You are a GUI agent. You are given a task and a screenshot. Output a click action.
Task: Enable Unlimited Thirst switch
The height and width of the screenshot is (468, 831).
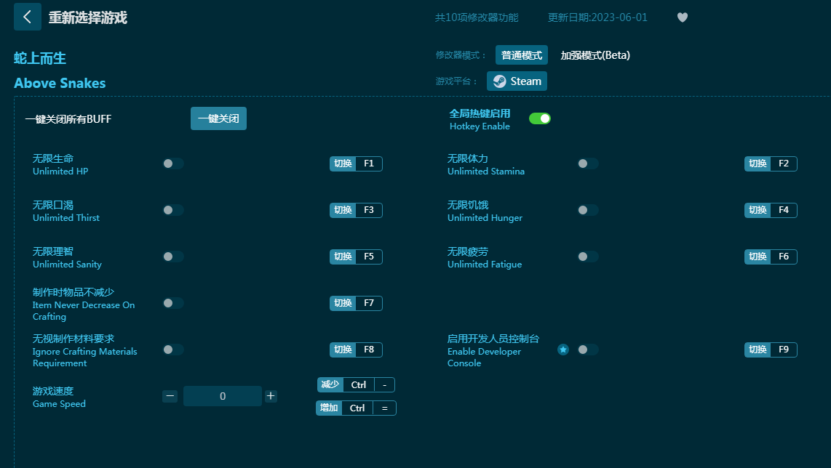172,210
